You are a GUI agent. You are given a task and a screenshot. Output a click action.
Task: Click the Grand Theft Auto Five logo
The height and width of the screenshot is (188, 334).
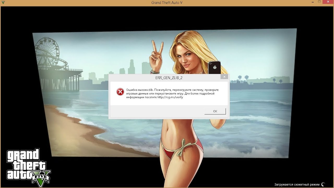point(28,167)
